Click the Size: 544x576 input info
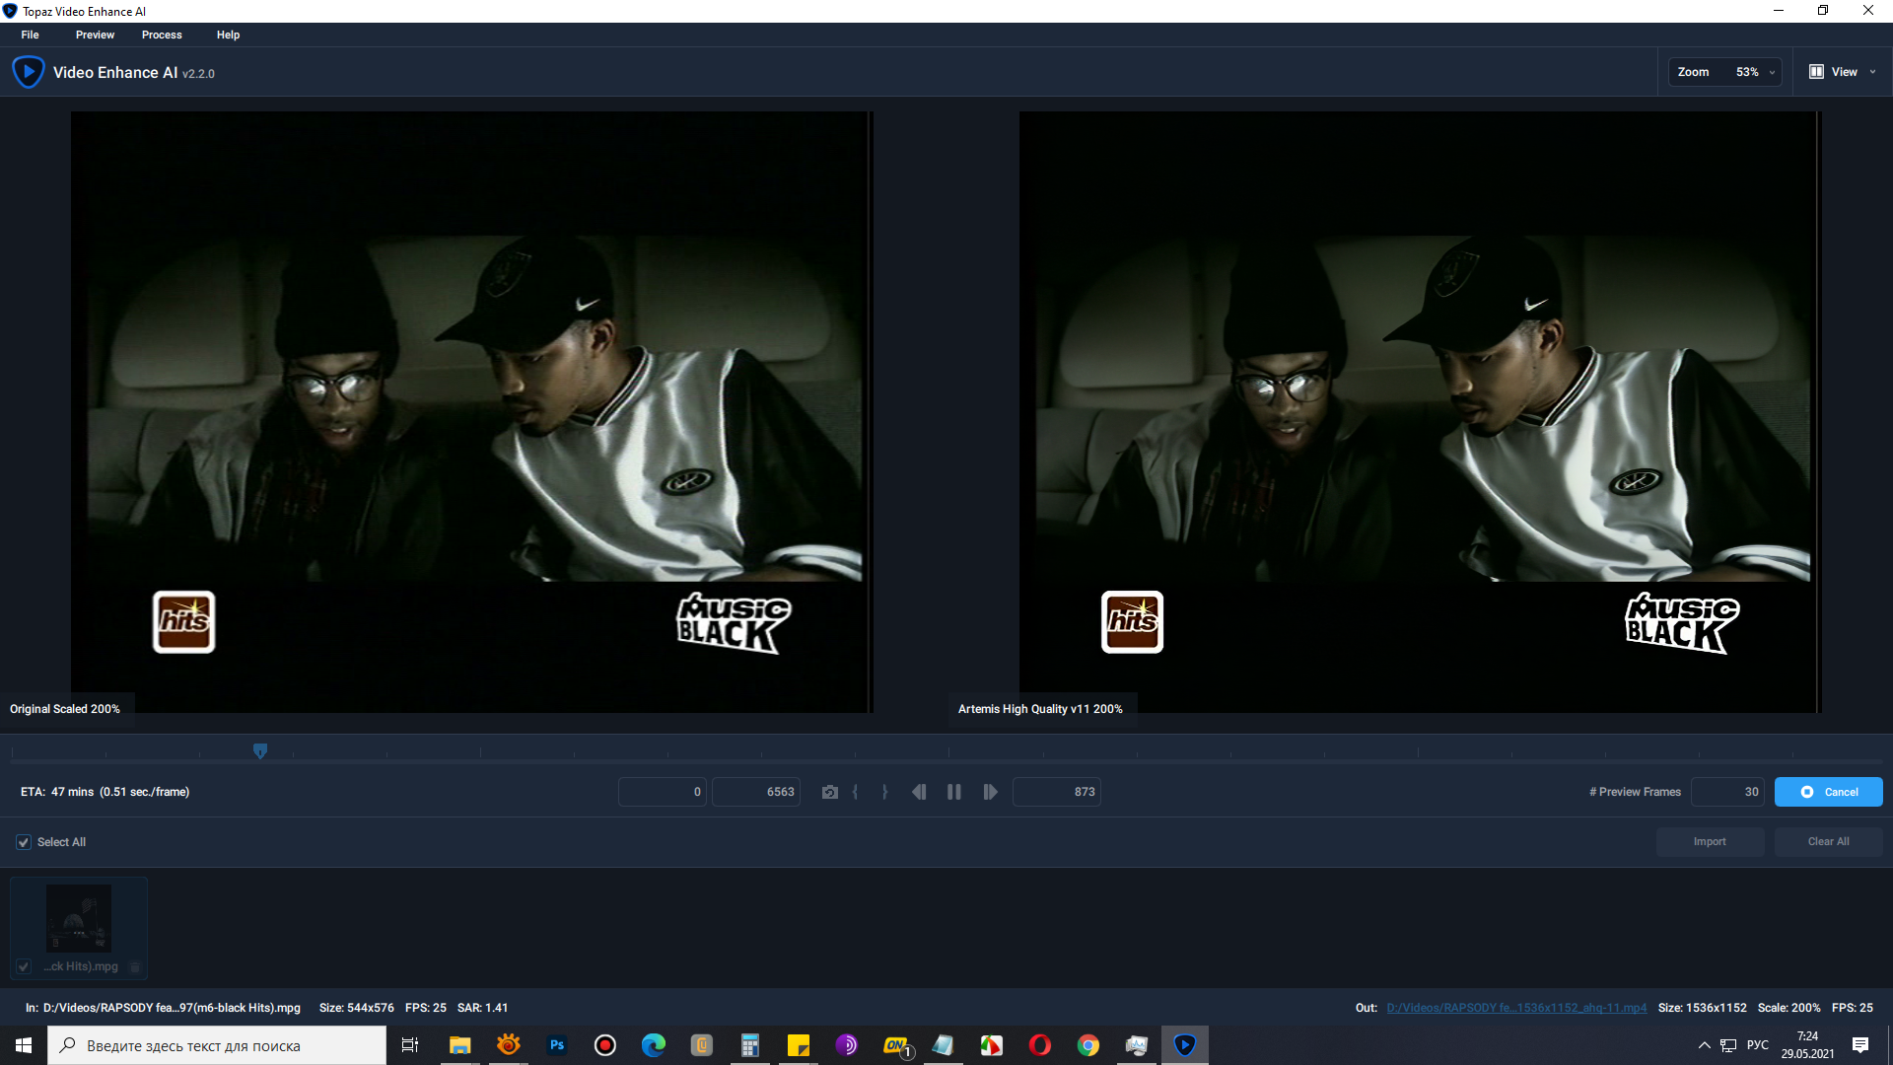The image size is (1893, 1065). [x=356, y=1008]
